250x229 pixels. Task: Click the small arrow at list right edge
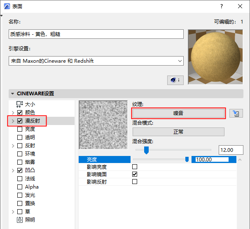coord(240,160)
